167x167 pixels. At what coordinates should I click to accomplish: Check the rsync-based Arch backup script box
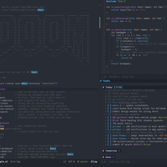[109, 109]
